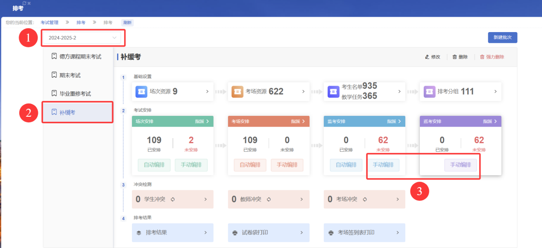542x248 pixels.
Task: Open the 考场签到表打印 arrow entry
Action: coord(397,233)
